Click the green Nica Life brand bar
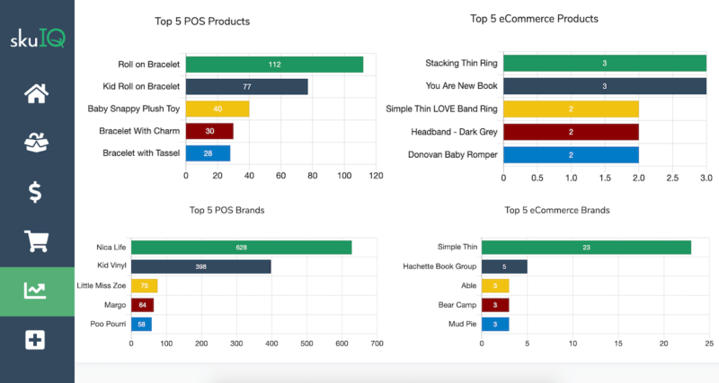The height and width of the screenshot is (383, 719). pos(241,247)
